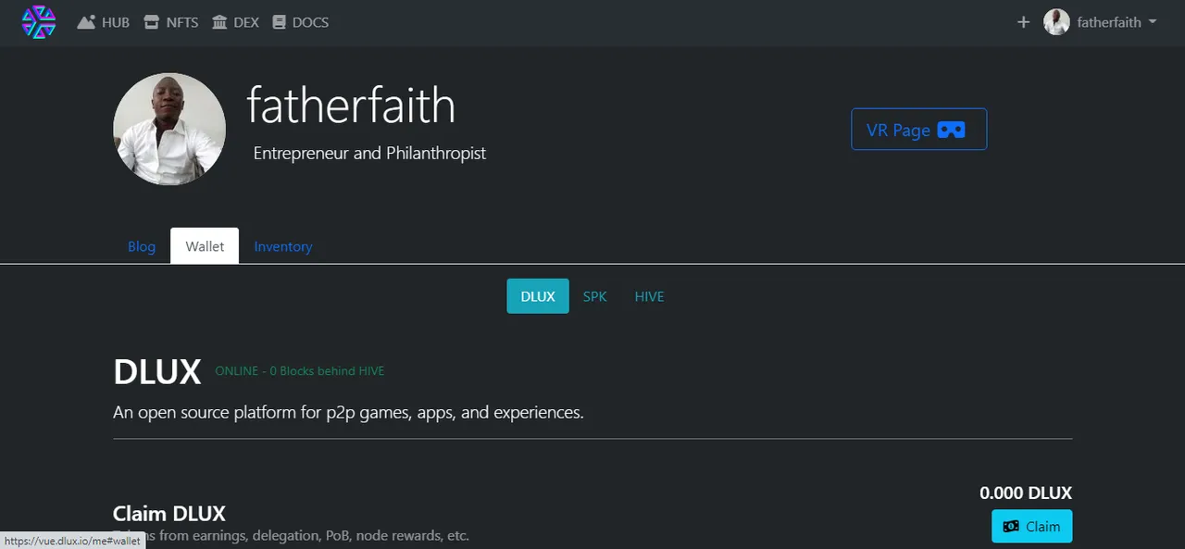This screenshot has height=549, width=1185.
Task: Switch to the Blog tab
Action: point(142,246)
